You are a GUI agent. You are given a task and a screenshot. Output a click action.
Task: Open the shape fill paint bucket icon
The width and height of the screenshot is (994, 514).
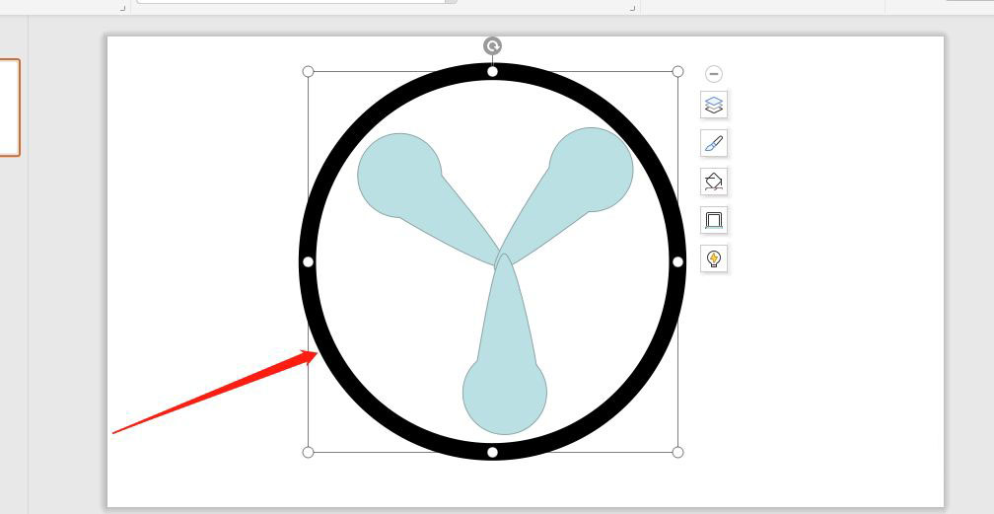pos(714,183)
